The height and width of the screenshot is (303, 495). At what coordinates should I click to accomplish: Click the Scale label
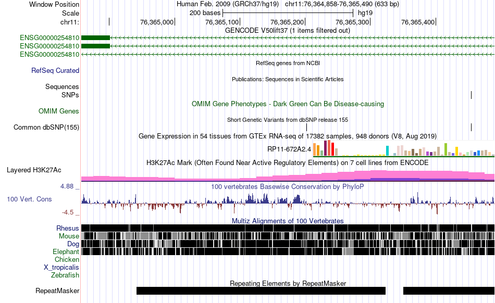(x=70, y=13)
